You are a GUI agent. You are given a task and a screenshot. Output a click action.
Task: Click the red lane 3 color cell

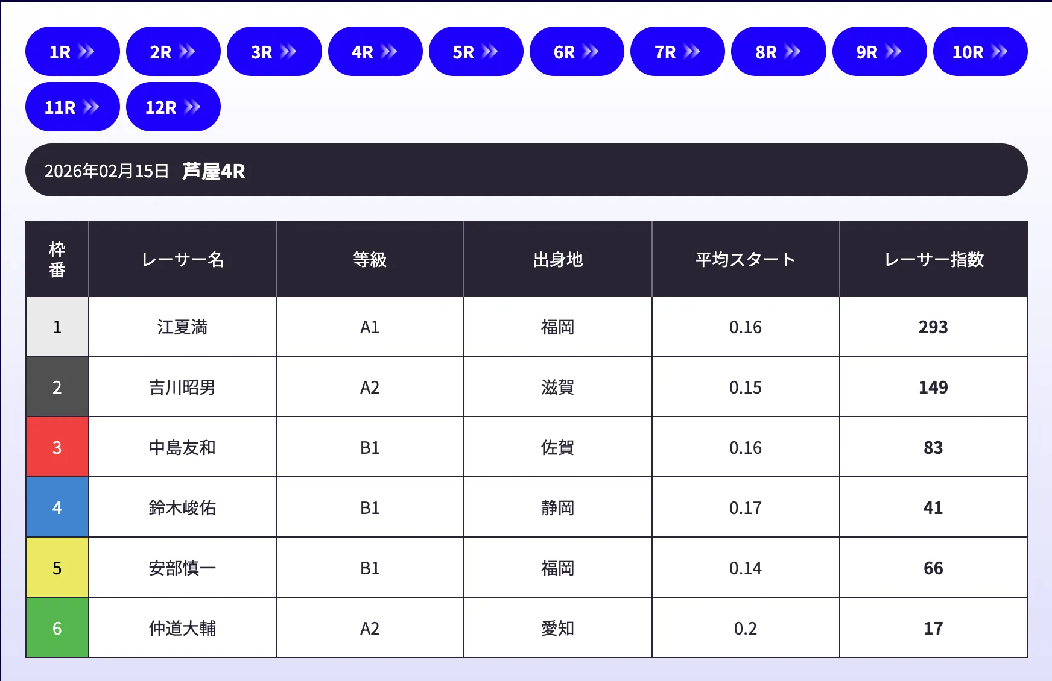[x=57, y=447]
